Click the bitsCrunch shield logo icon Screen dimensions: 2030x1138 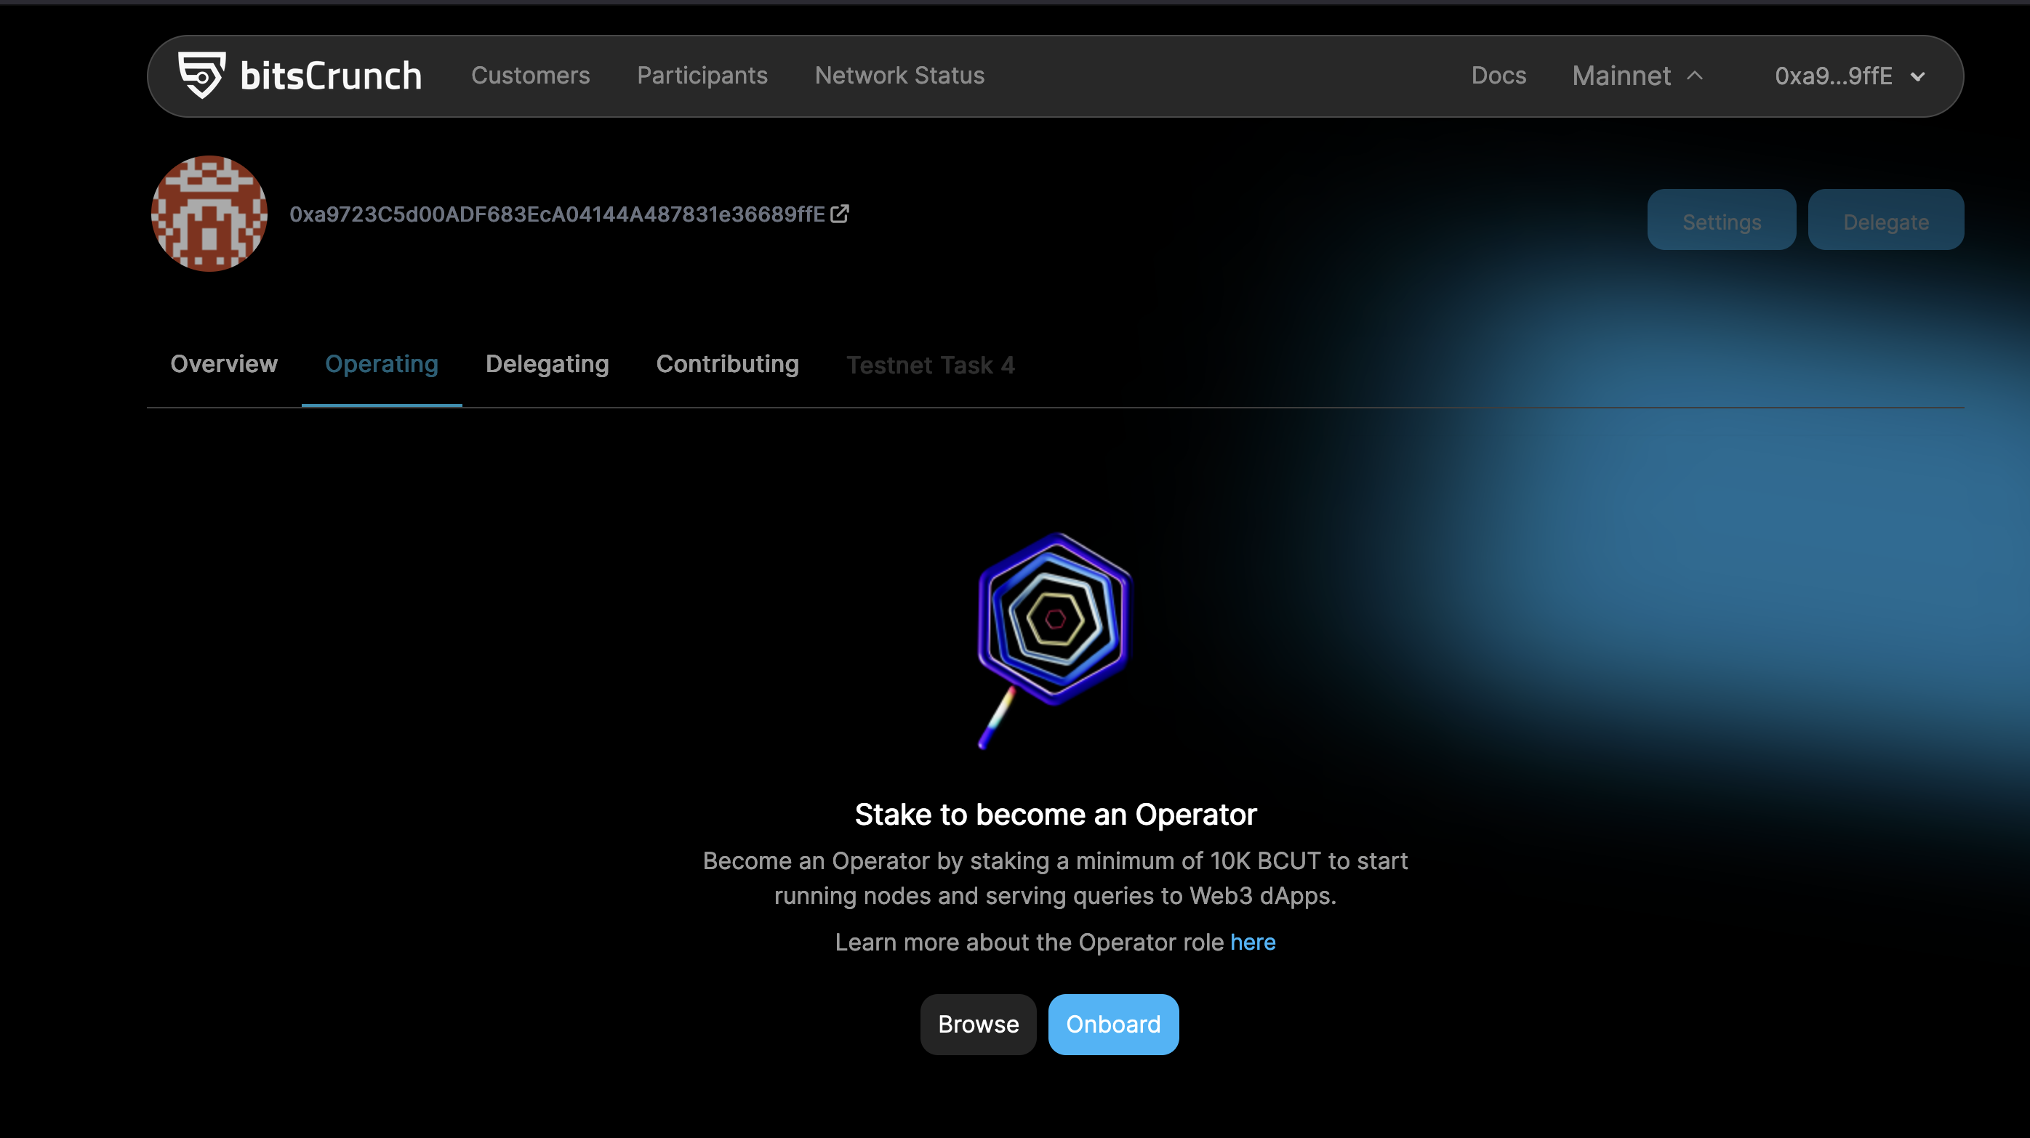201,75
